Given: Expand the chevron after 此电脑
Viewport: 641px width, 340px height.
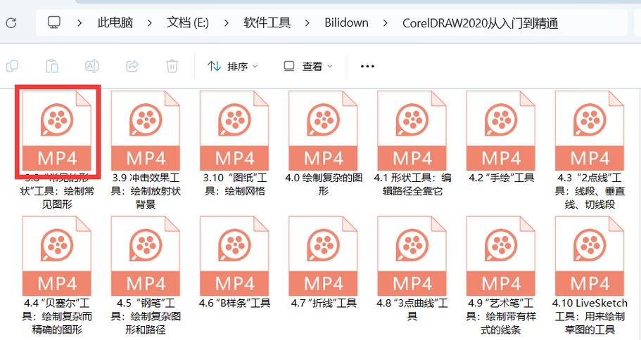Looking at the screenshot, I should (x=150, y=23).
